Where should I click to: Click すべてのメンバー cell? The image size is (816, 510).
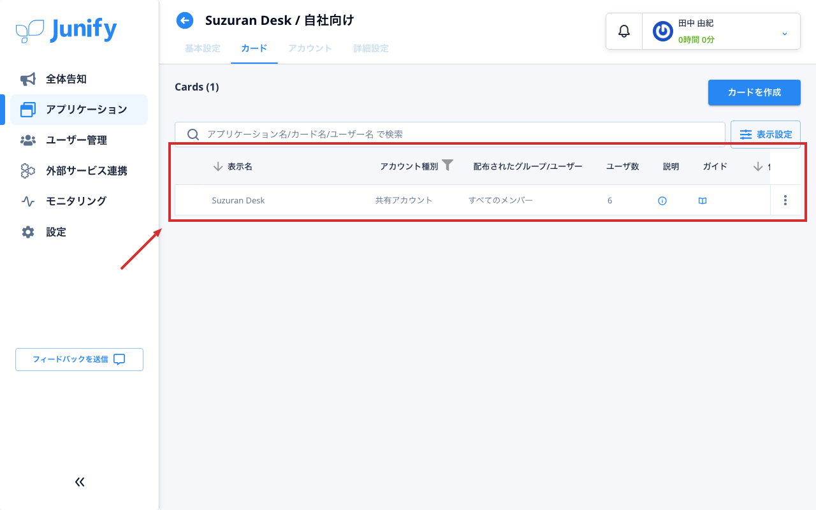pyautogui.click(x=500, y=200)
